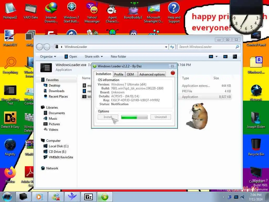
Task: Expand the address bar history dropdown
Action: coord(166,47)
